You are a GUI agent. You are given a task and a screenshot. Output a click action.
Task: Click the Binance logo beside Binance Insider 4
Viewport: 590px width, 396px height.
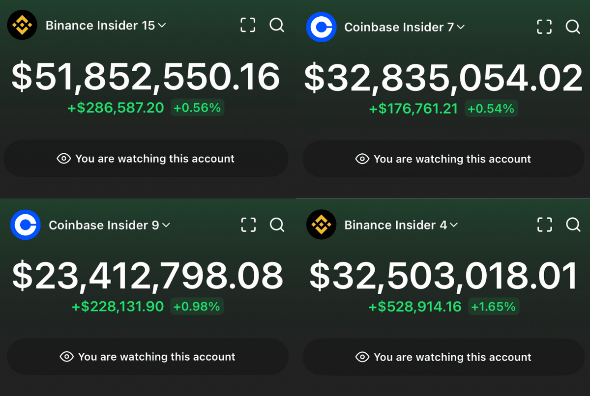pos(321,225)
